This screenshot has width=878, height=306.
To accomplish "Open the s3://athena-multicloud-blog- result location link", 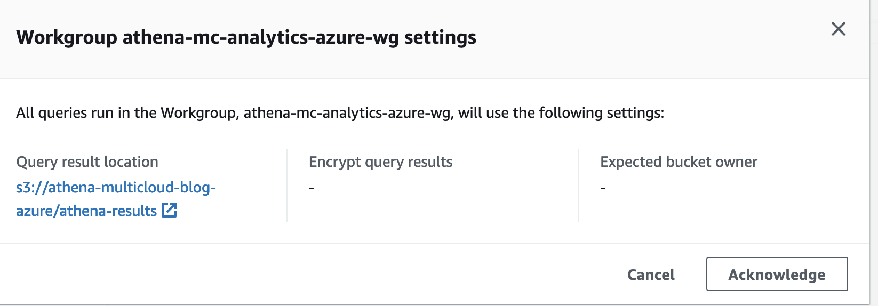I will (x=116, y=188).
